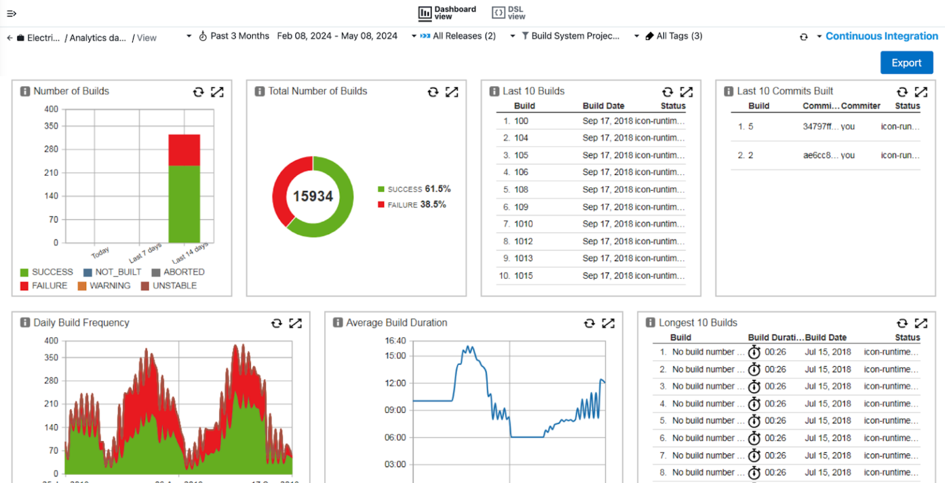Expand the All Releases (2) dropdown
Image resolution: width=945 pixels, height=483 pixels.
pos(463,36)
